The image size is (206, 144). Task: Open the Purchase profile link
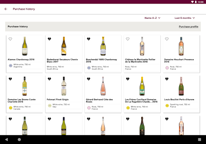click(188, 26)
